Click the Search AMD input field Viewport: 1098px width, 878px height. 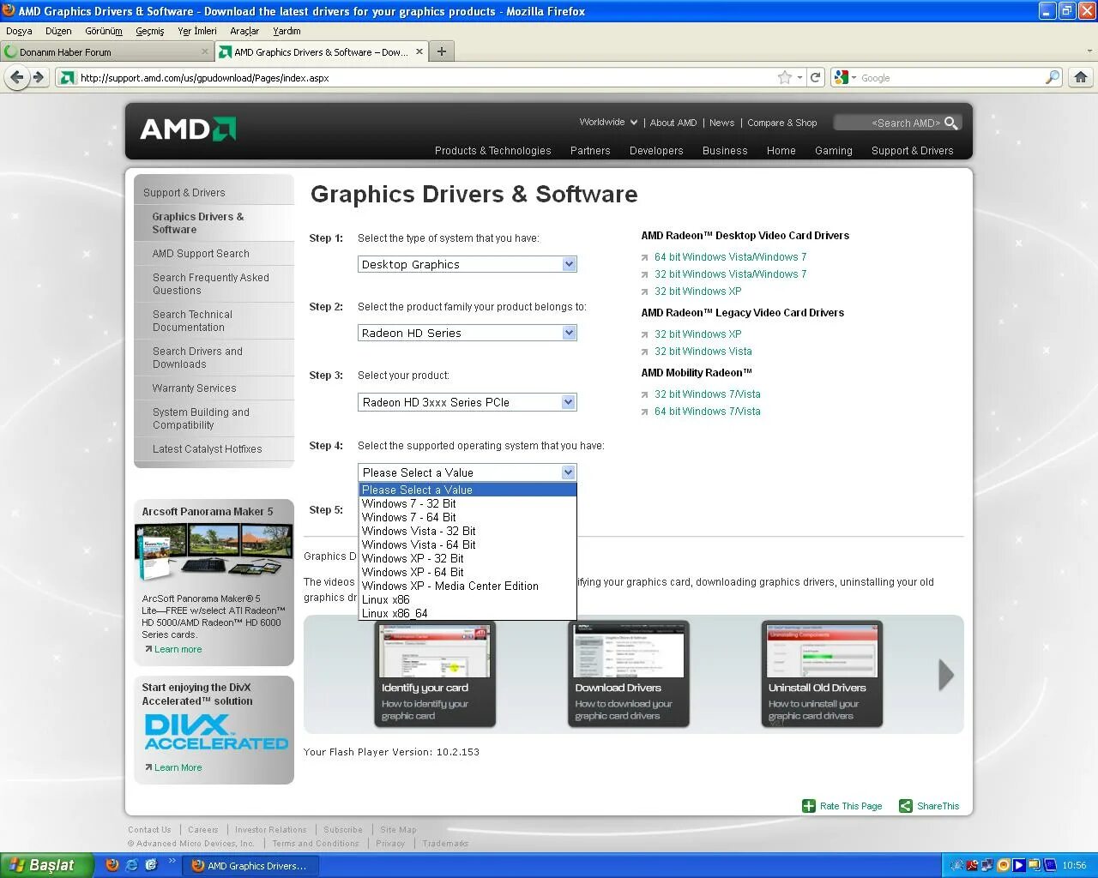(889, 123)
